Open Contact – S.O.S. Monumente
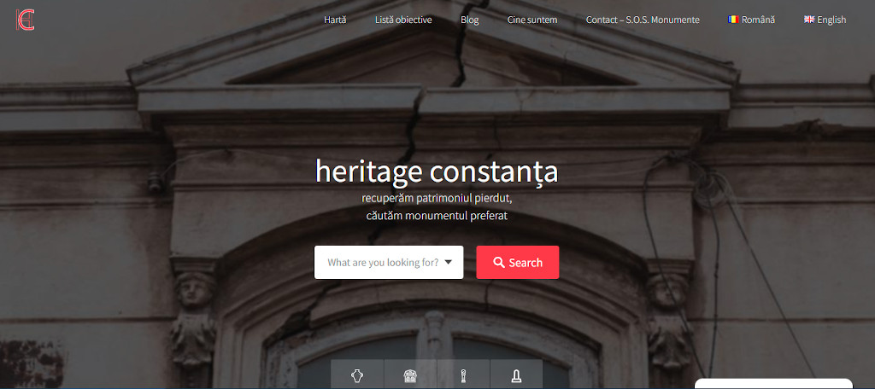 pyautogui.click(x=643, y=20)
